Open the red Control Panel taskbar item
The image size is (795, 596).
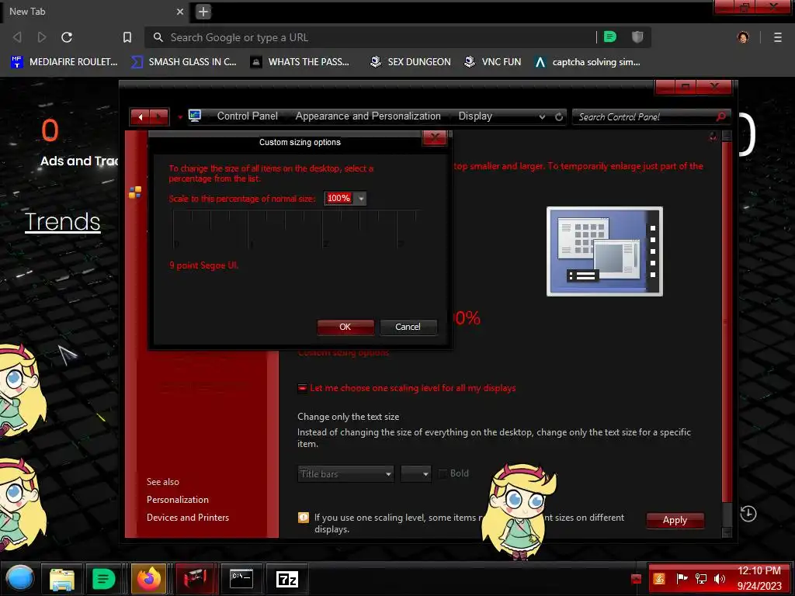(x=195, y=579)
